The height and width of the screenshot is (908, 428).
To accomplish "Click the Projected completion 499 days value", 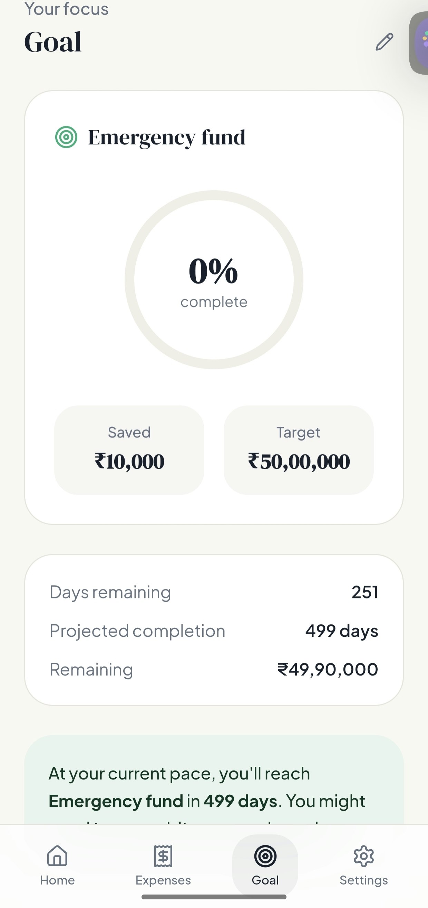I will (341, 631).
